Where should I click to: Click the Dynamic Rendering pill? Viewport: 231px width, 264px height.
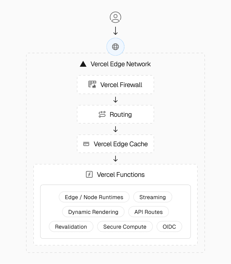tap(93, 212)
